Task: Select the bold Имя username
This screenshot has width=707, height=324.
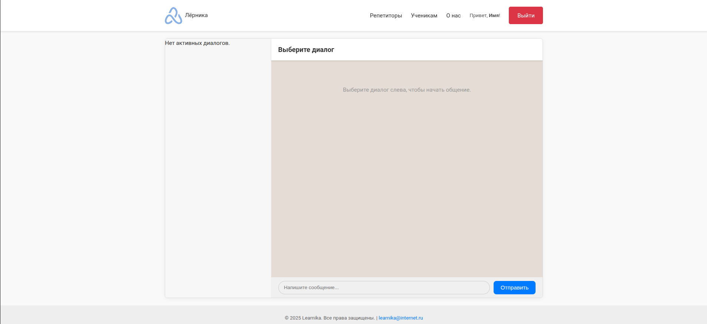Action: click(x=494, y=16)
